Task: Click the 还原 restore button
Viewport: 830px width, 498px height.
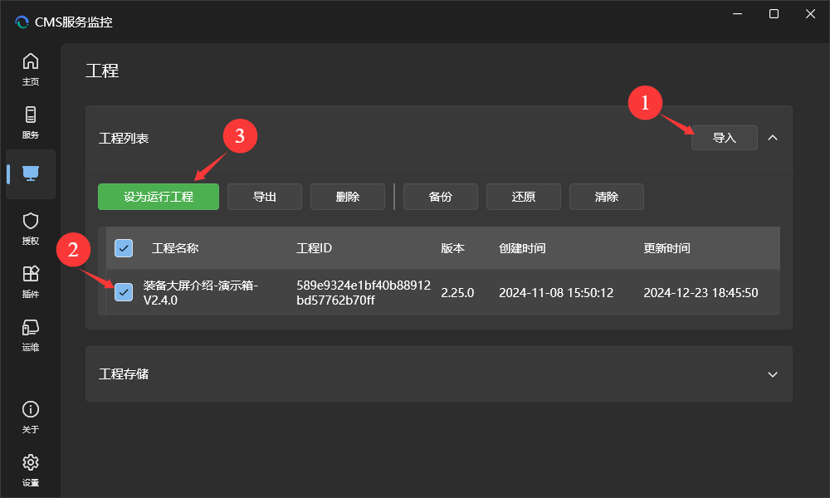Action: pos(524,197)
